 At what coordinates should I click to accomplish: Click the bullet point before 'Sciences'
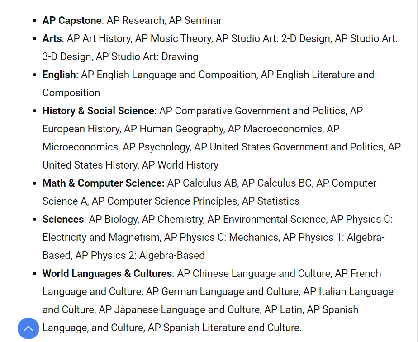pos(34,220)
